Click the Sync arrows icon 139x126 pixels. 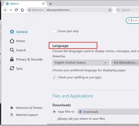[12, 69]
